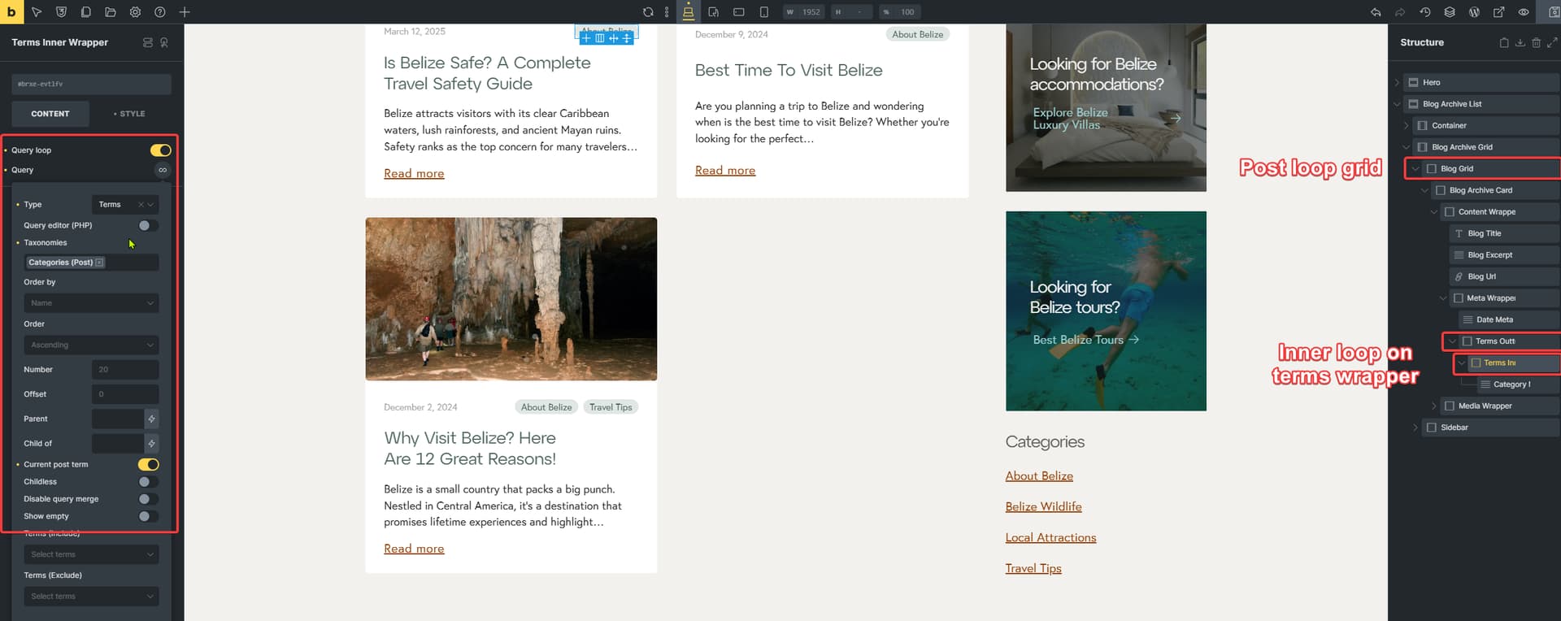Image resolution: width=1561 pixels, height=621 pixels.
Task: Toggle the Query loop switch off
Action: coord(160,150)
